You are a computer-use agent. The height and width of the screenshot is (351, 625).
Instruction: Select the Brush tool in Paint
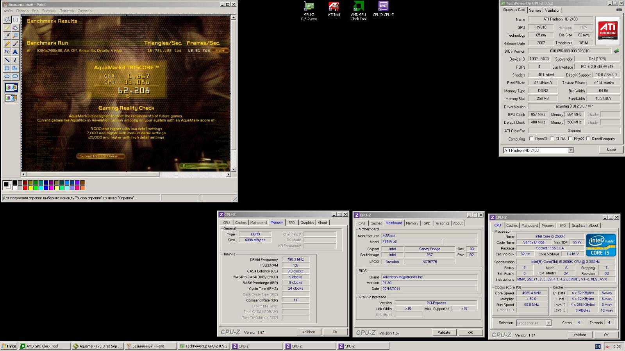click(15, 44)
